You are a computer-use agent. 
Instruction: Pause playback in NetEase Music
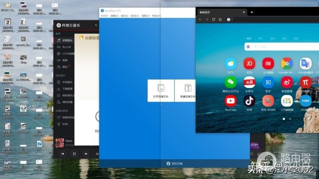click(74, 154)
